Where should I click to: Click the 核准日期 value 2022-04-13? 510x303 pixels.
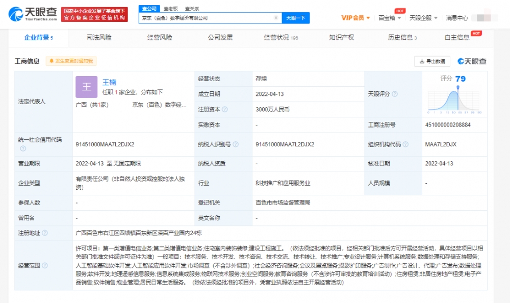[439, 163]
